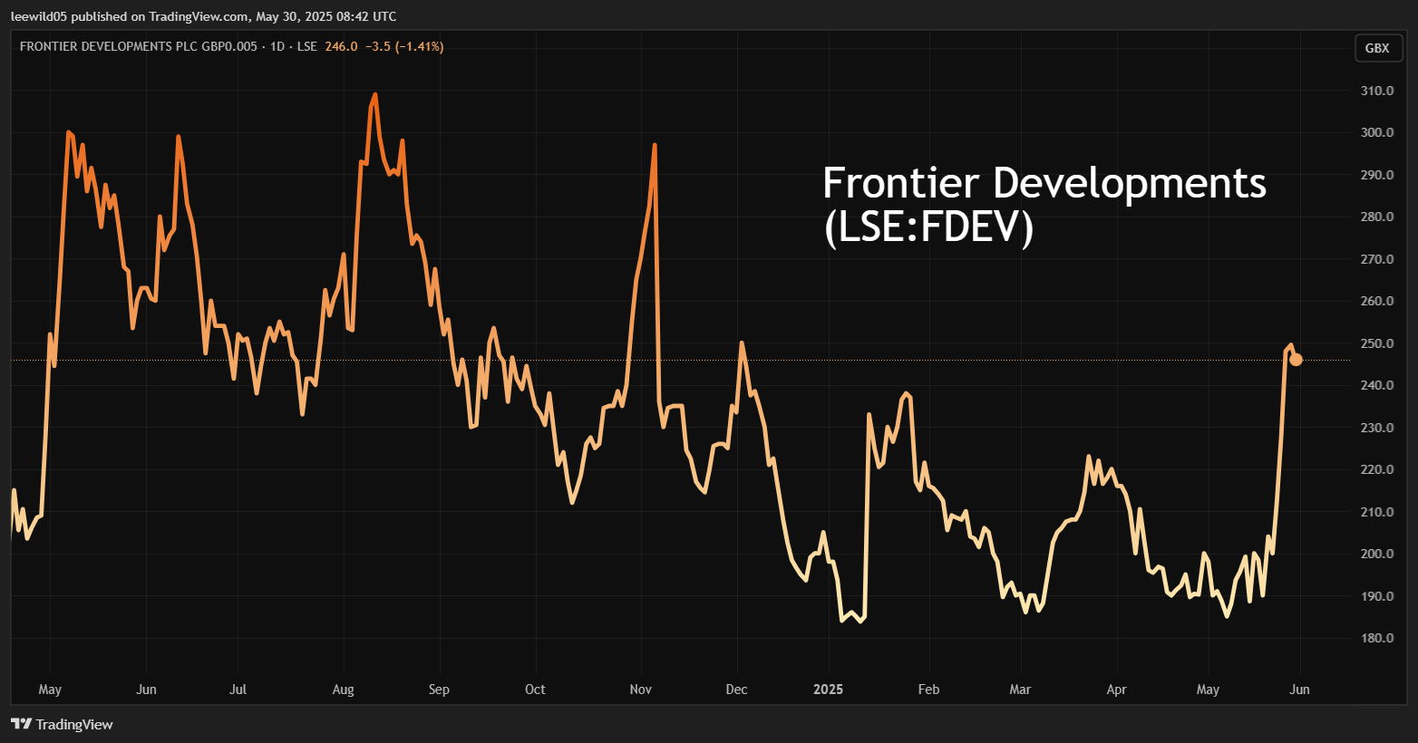This screenshot has height=743, width=1418.
Task: Click the 246.0 last price value
Action: point(341,46)
